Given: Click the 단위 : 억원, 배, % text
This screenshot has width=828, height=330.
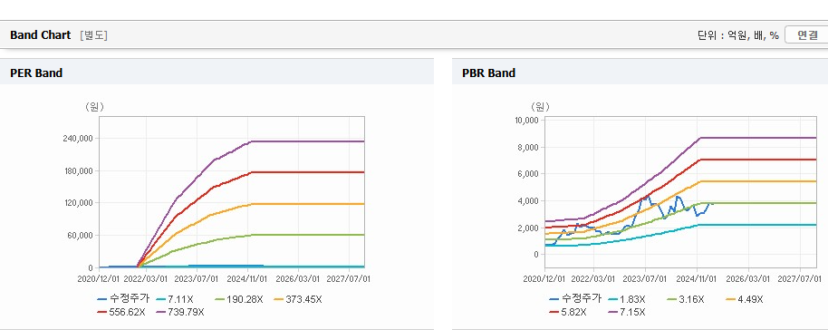Looking at the screenshot, I should point(738,35).
